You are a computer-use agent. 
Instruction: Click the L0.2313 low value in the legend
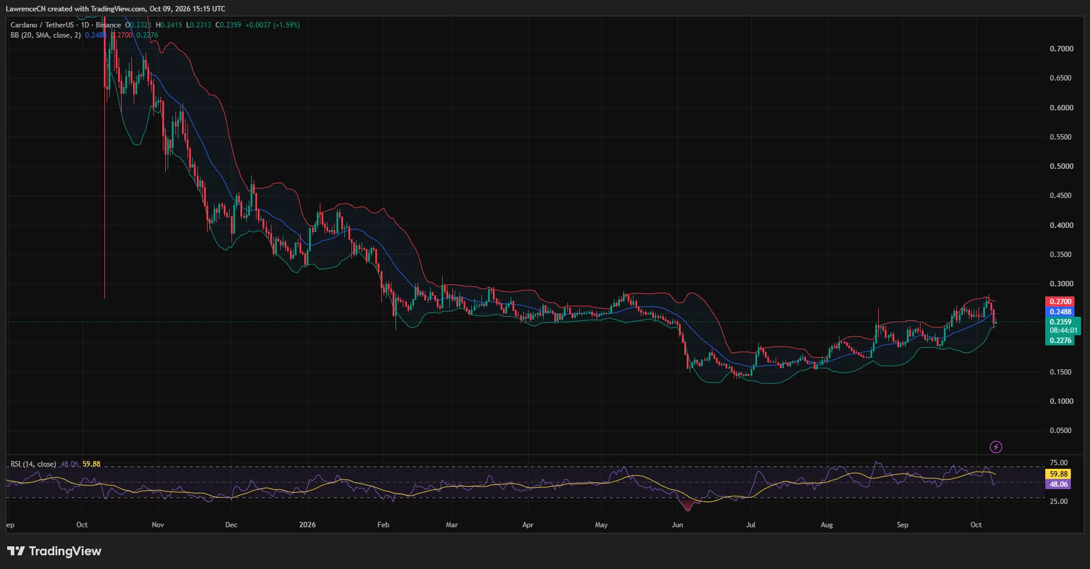199,25
